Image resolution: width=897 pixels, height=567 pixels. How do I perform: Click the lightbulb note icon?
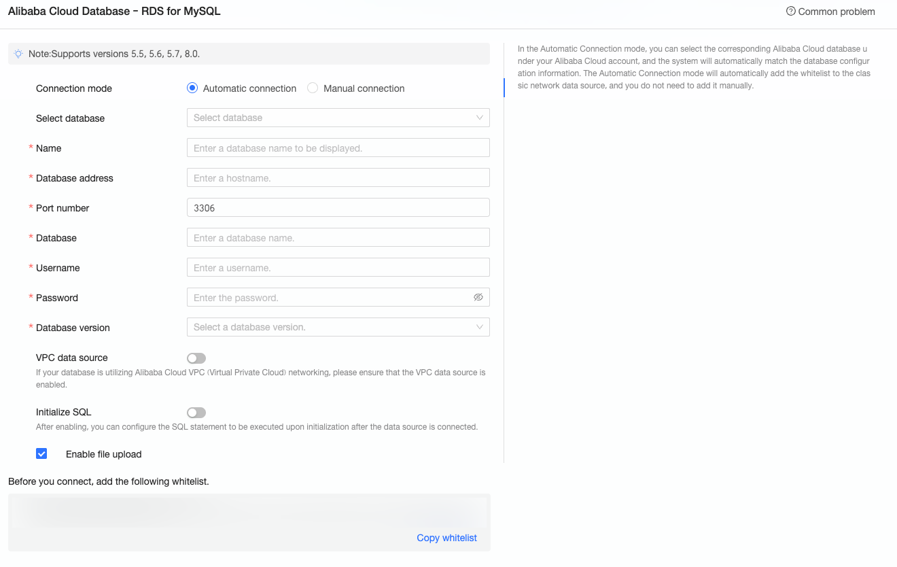pos(19,54)
